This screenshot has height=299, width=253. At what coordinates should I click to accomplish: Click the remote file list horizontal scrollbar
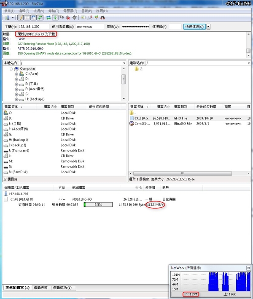189,174
